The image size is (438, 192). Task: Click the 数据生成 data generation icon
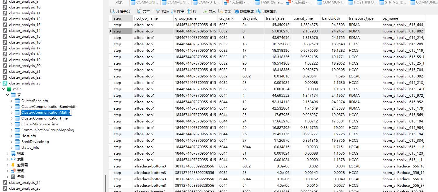click(x=236, y=11)
